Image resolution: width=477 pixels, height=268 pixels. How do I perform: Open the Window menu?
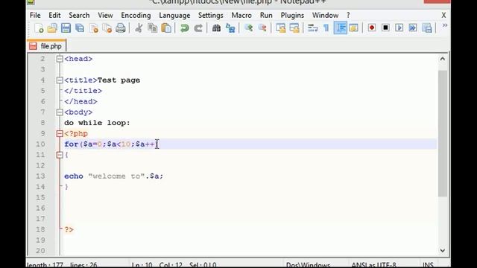tap(325, 15)
